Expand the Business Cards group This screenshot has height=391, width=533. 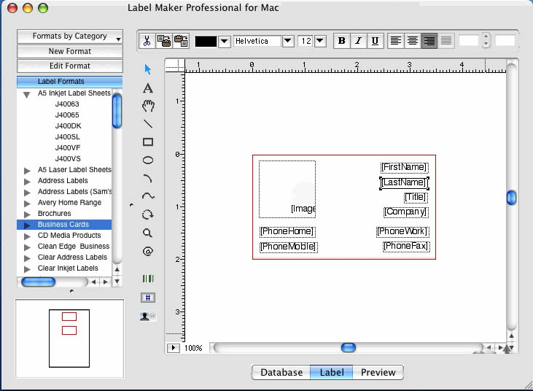click(x=27, y=225)
